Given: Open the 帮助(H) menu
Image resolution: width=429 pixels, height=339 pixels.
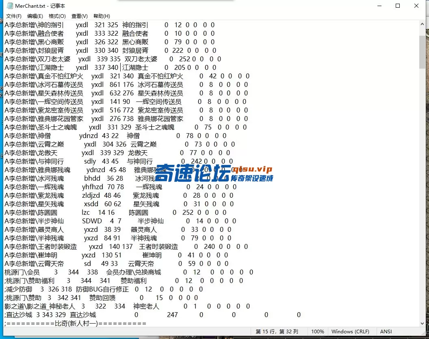Looking at the screenshot, I should tap(102, 16).
